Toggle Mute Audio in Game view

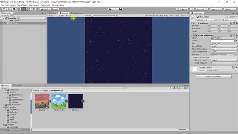(164, 16)
